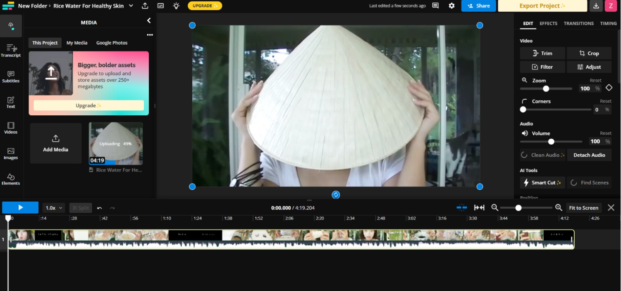621x291 pixels.
Task: Open the Elements sidebar panel
Action: click(11, 179)
